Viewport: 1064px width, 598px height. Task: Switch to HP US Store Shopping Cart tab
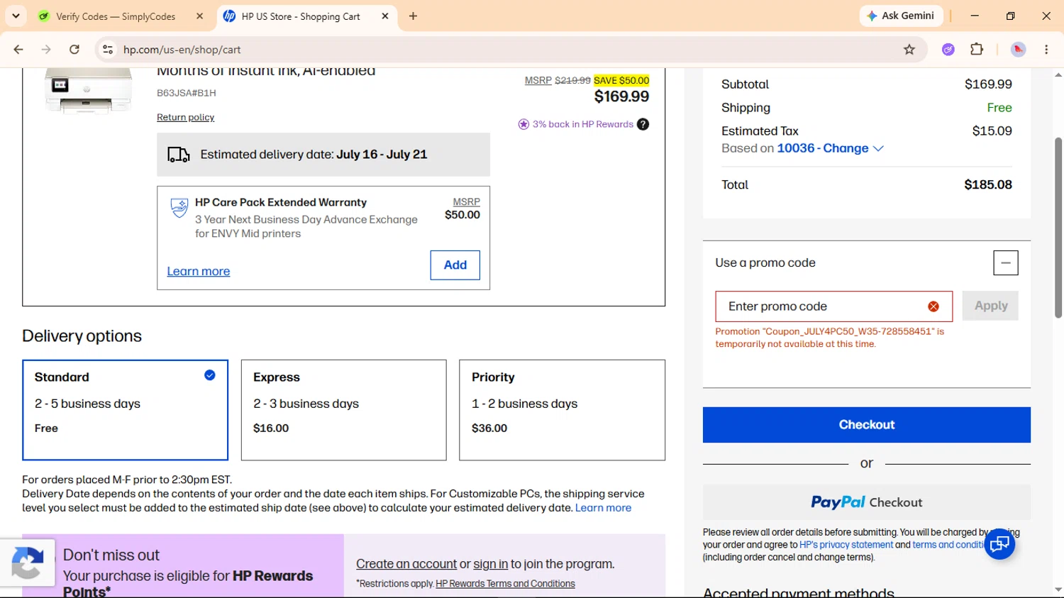coord(301,16)
